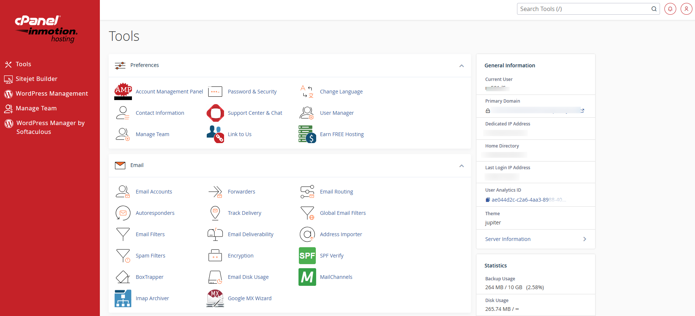695x316 pixels.
Task: Open the Forwarders link
Action: 241,192
